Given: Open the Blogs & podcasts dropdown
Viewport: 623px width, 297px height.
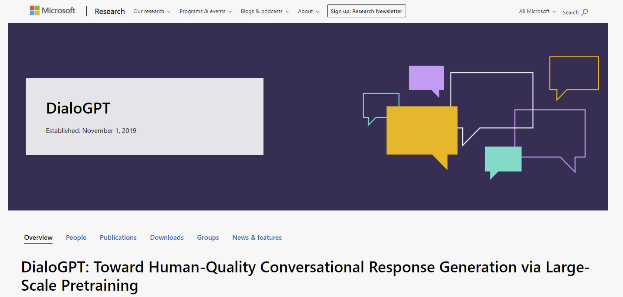Looking at the screenshot, I should pos(265,11).
